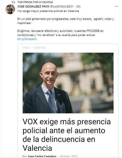Viewport: 122px width, 158px height.
Task: Open the tweet's three-dot more options
Action: pos(116,6)
